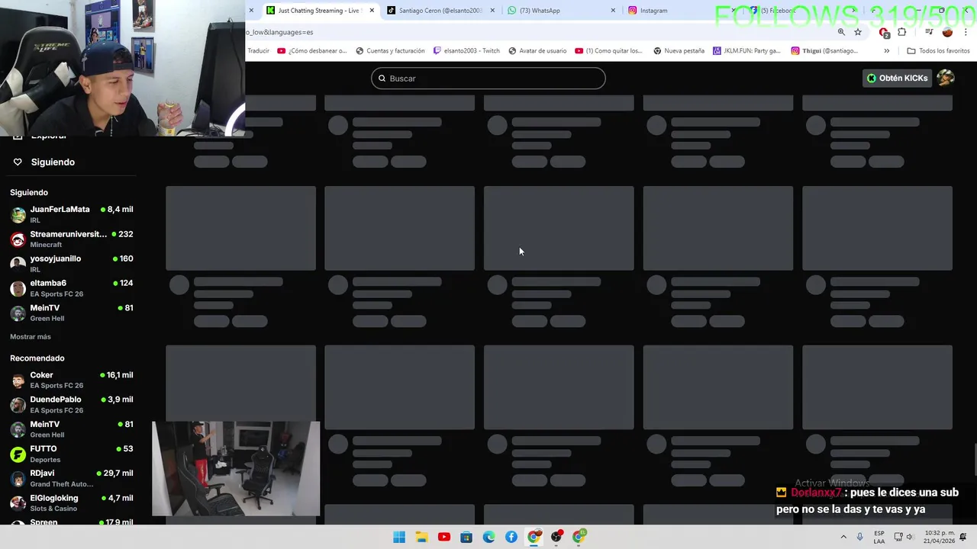Open Facebook app in taskbar
Screen dimensions: 977x549
tap(511, 537)
